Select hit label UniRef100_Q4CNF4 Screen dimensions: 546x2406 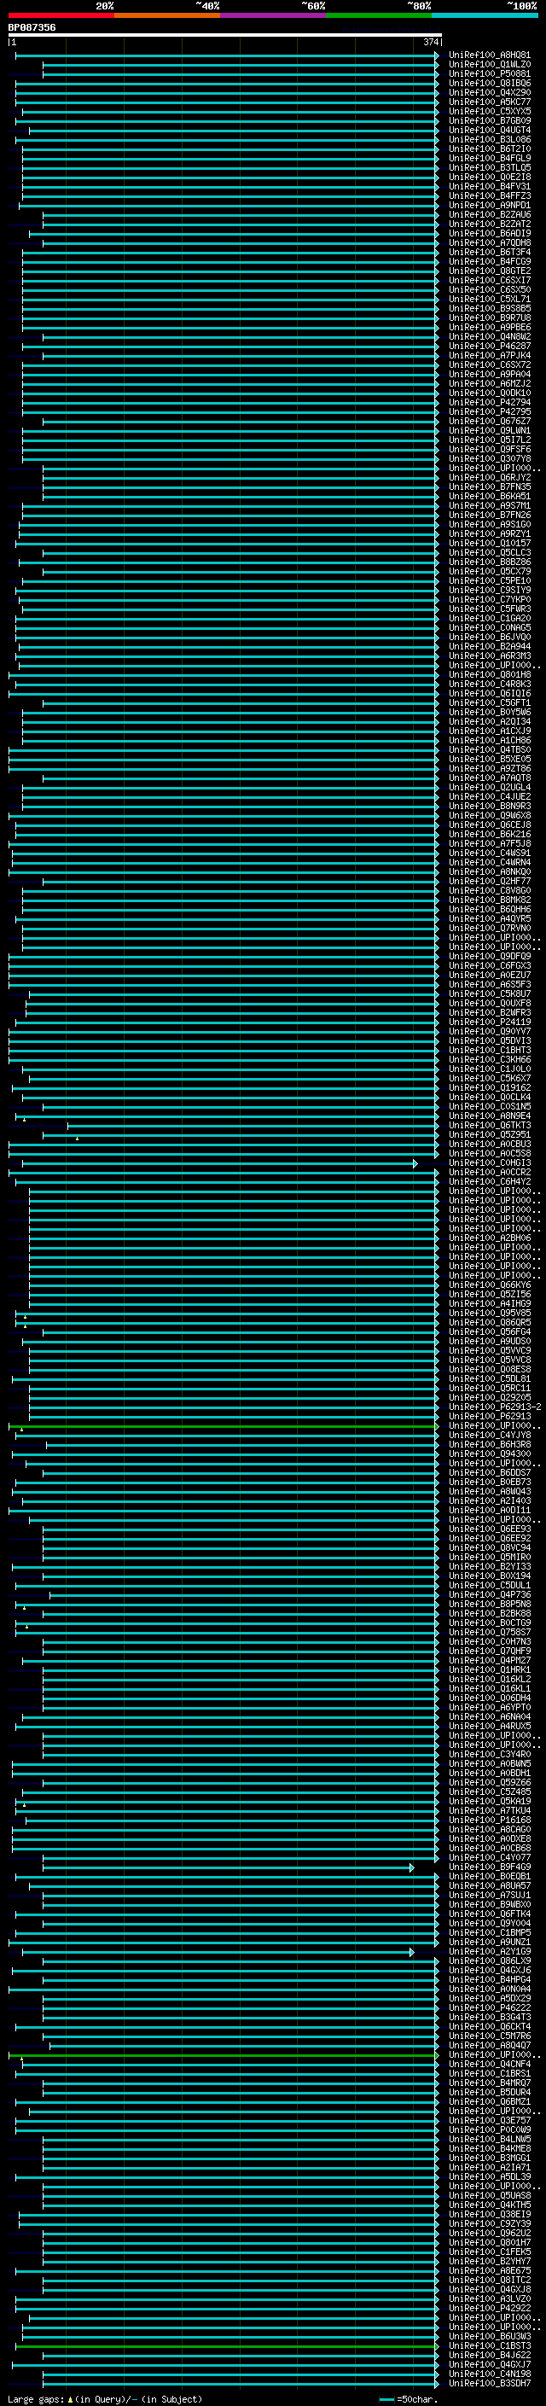coord(490,2063)
